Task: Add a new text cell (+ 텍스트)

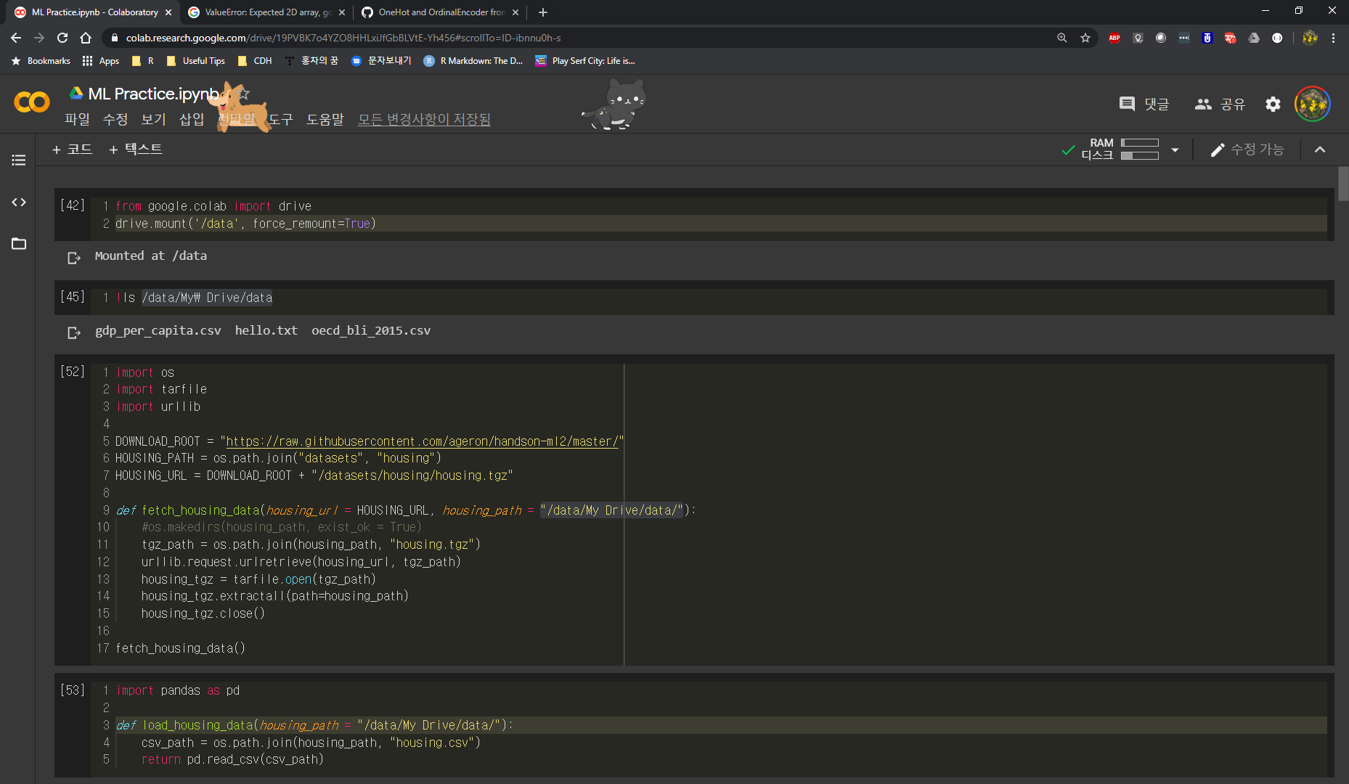Action: coord(136,150)
